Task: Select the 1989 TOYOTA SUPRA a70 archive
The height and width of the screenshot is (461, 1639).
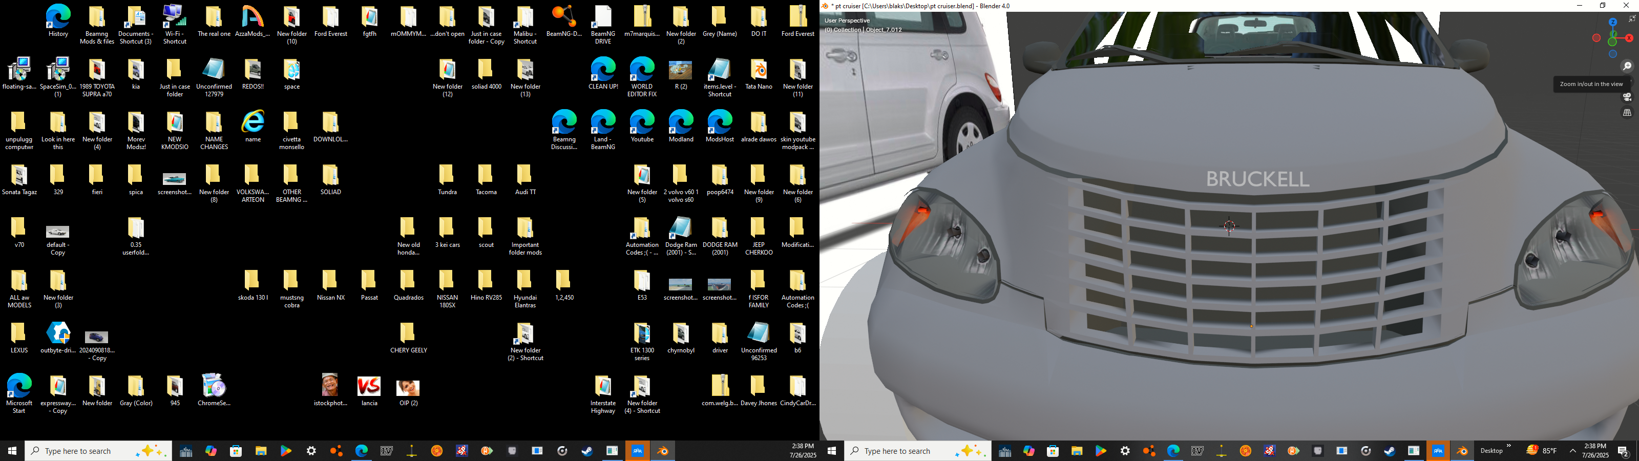Action: pos(97,77)
